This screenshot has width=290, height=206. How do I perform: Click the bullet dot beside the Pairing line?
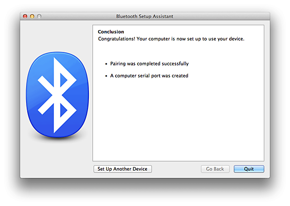pos(106,63)
